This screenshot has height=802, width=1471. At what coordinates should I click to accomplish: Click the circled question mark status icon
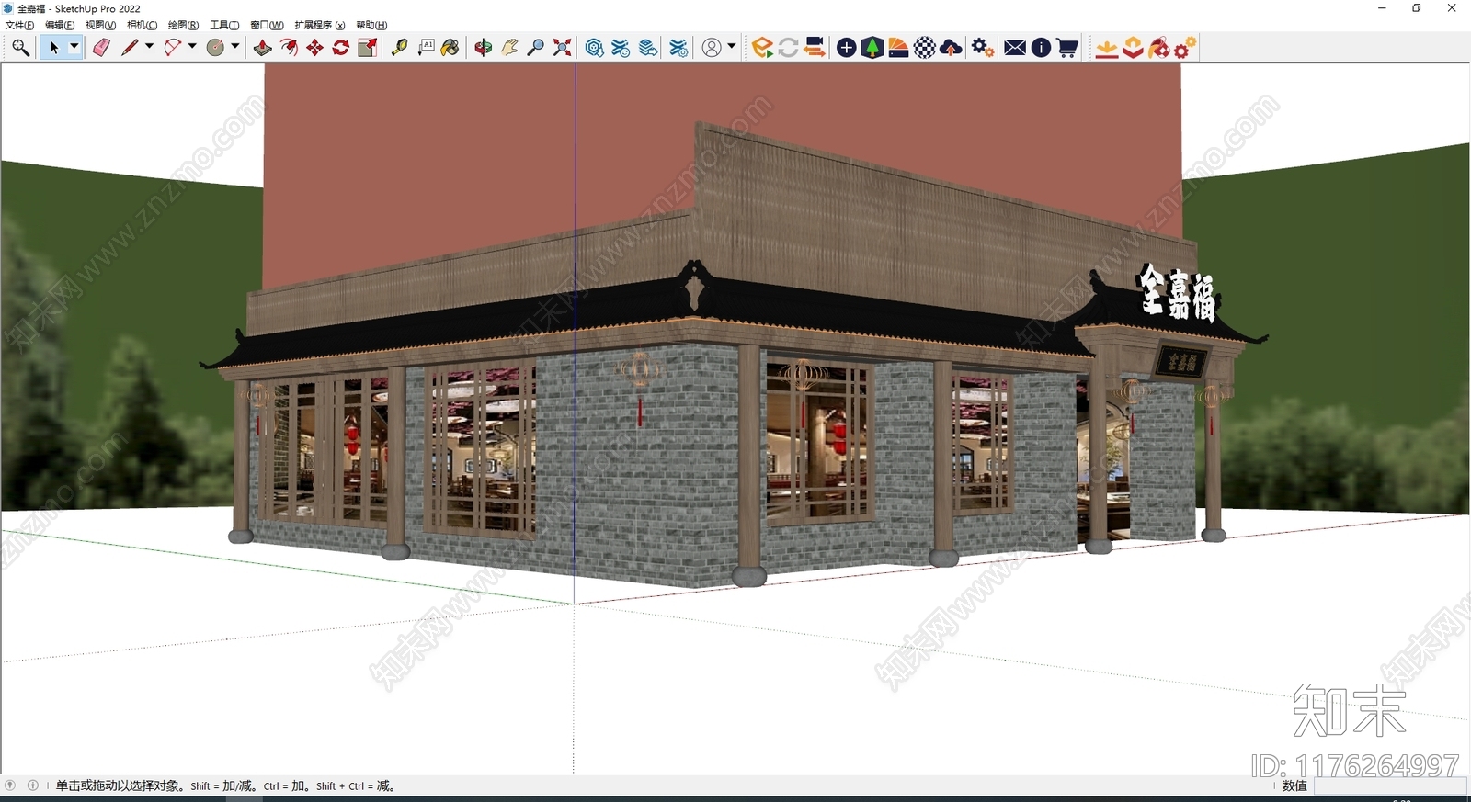10,785
